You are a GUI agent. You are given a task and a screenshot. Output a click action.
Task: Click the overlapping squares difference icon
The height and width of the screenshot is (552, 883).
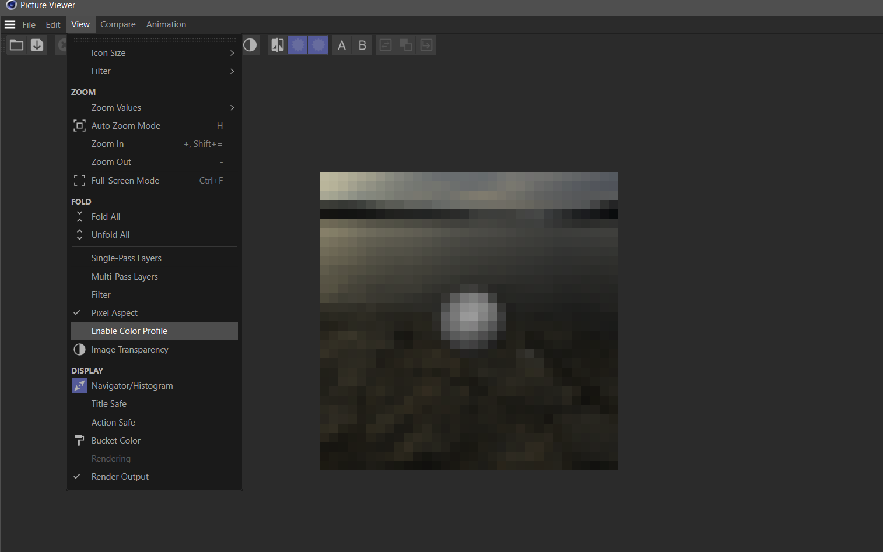pyautogui.click(x=406, y=45)
